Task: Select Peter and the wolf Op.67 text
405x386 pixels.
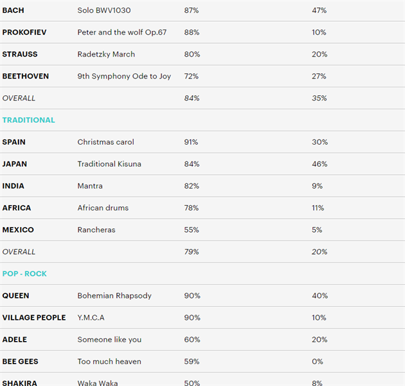Action: click(122, 33)
